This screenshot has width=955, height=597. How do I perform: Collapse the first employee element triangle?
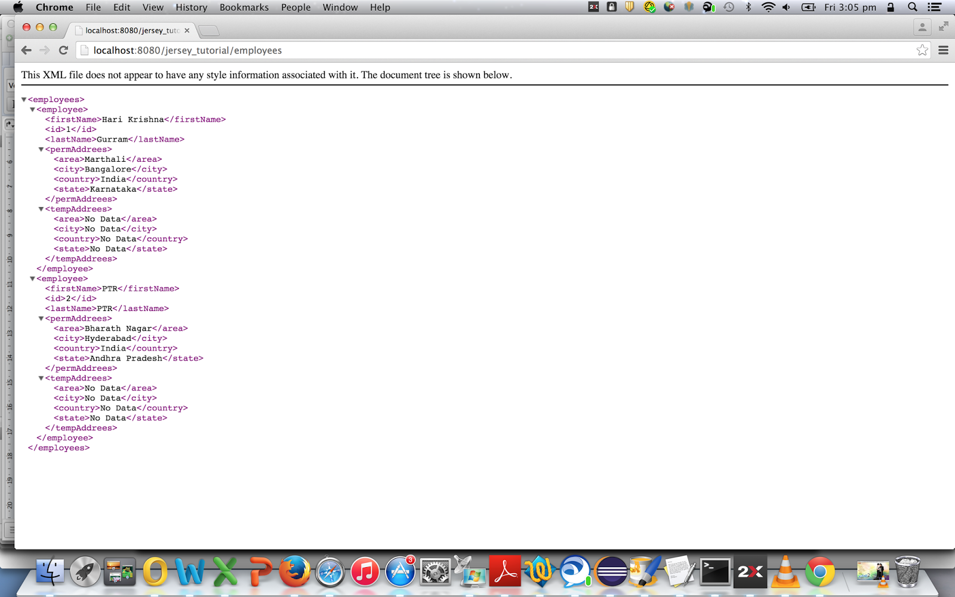tap(32, 109)
